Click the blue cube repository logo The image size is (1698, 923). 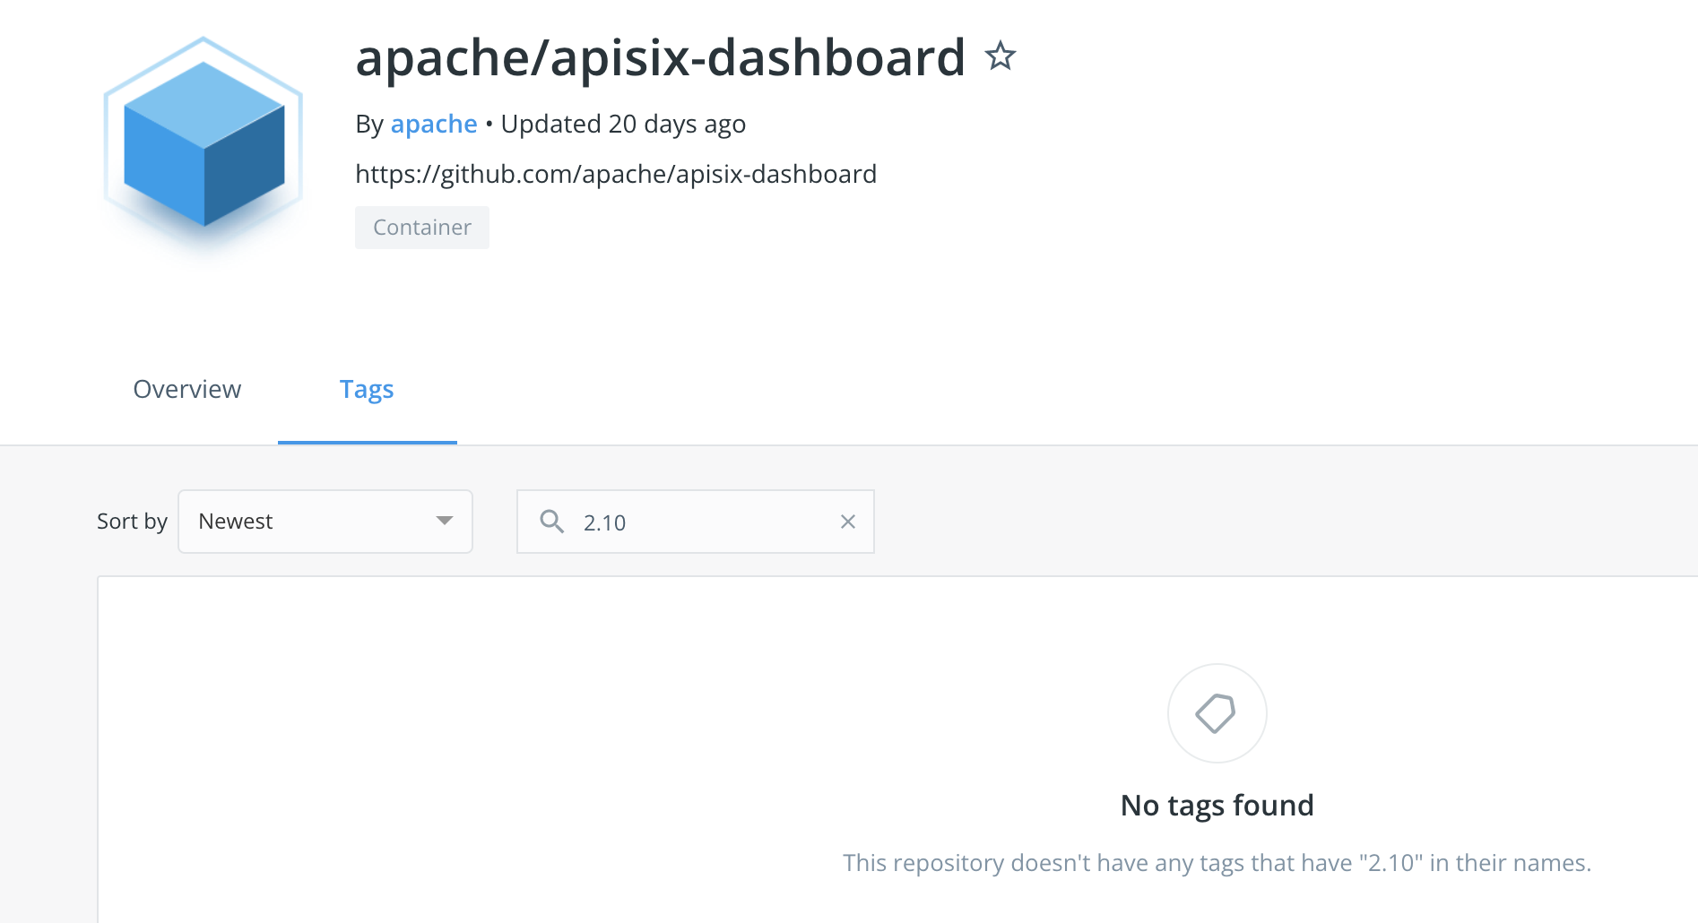(x=204, y=143)
